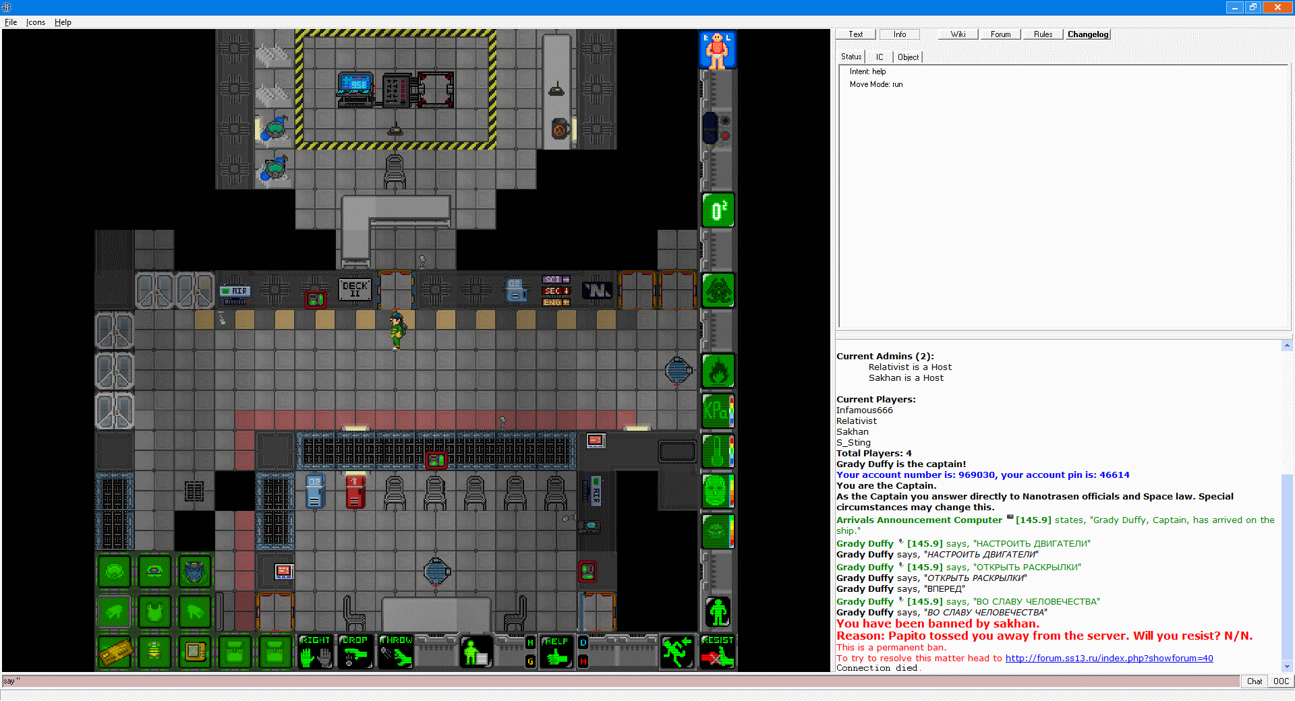Click the thermometer temperature indicator icon
The height and width of the screenshot is (701, 1295).
718,451
